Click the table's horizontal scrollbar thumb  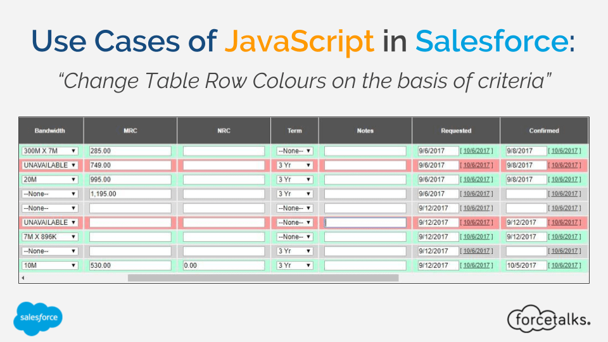click(263, 277)
